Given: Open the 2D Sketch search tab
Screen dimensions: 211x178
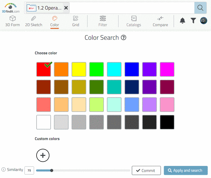Looking at the screenshot, I should click(x=33, y=21).
